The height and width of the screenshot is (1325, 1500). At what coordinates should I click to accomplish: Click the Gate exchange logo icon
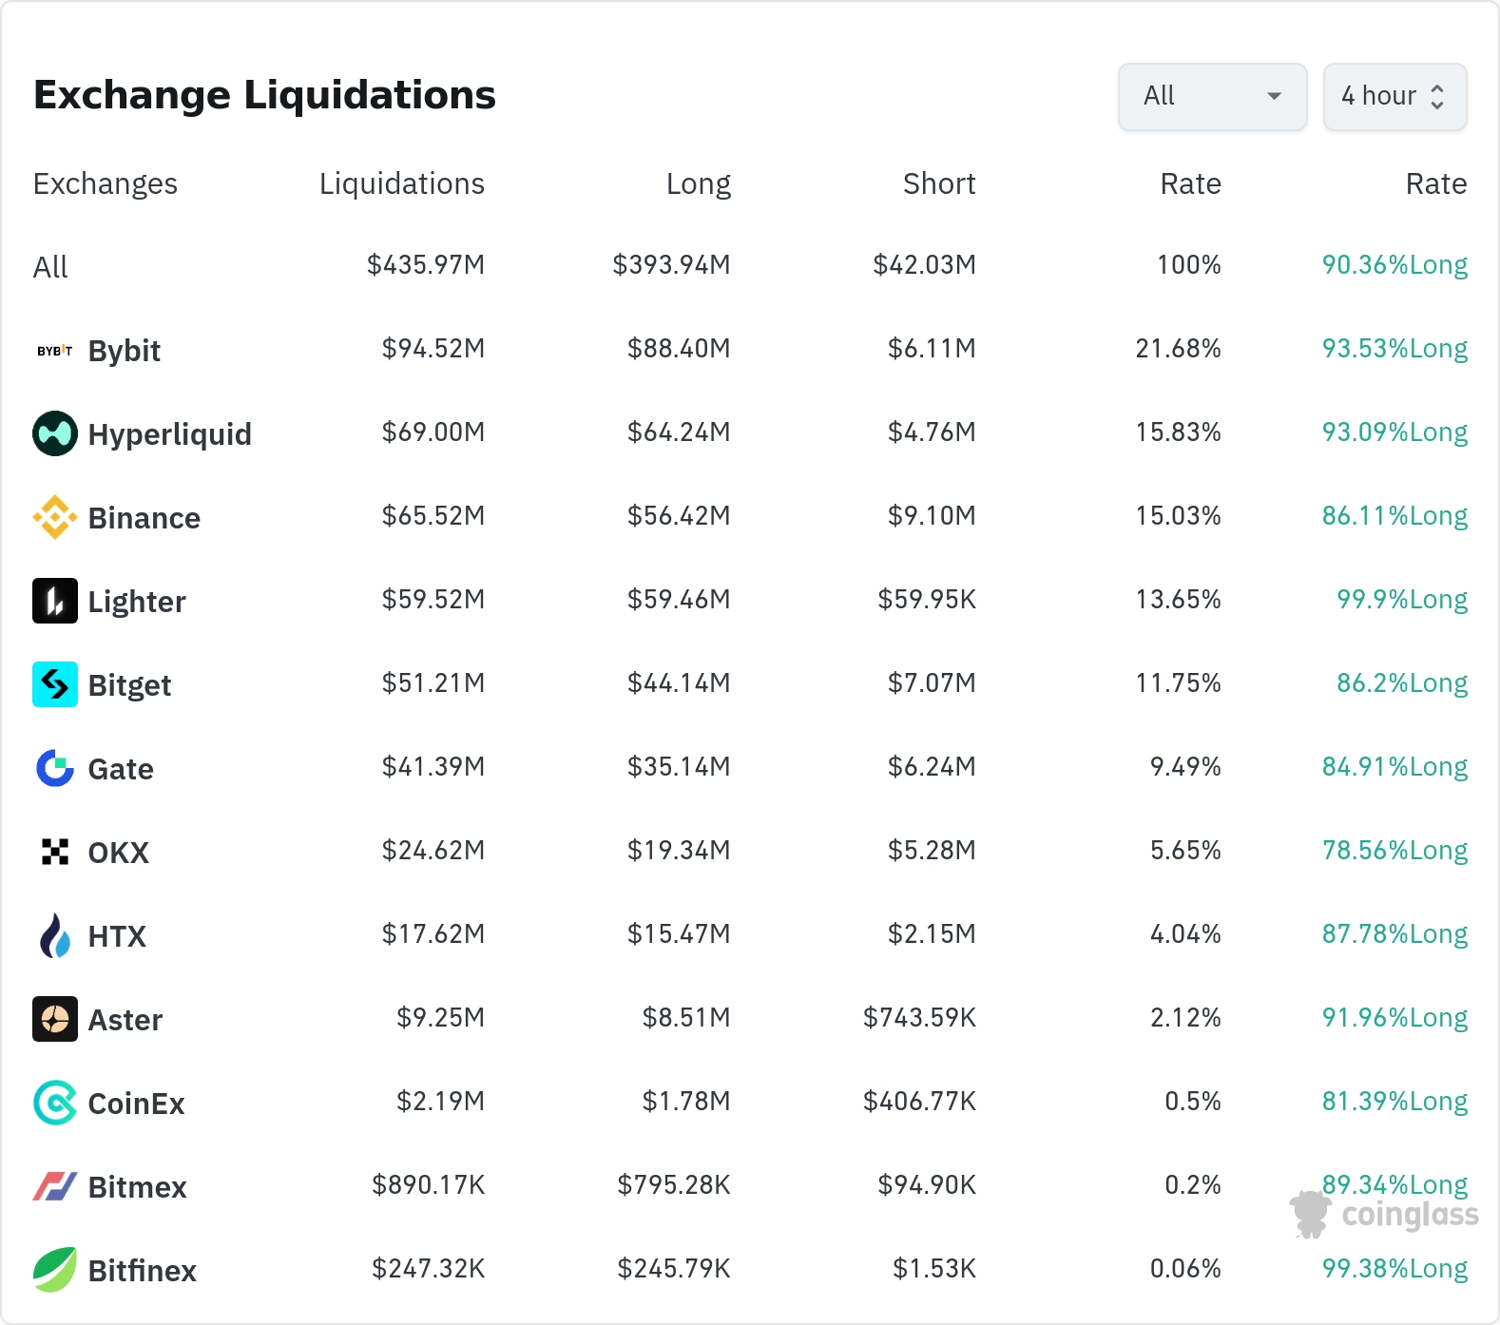[55, 768]
